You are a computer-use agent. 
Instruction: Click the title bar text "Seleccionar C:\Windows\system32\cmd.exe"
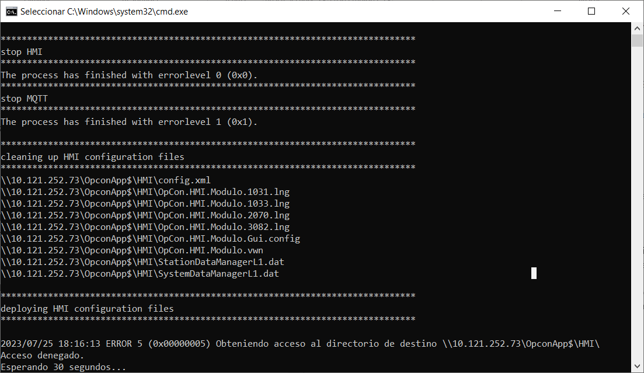pos(104,11)
